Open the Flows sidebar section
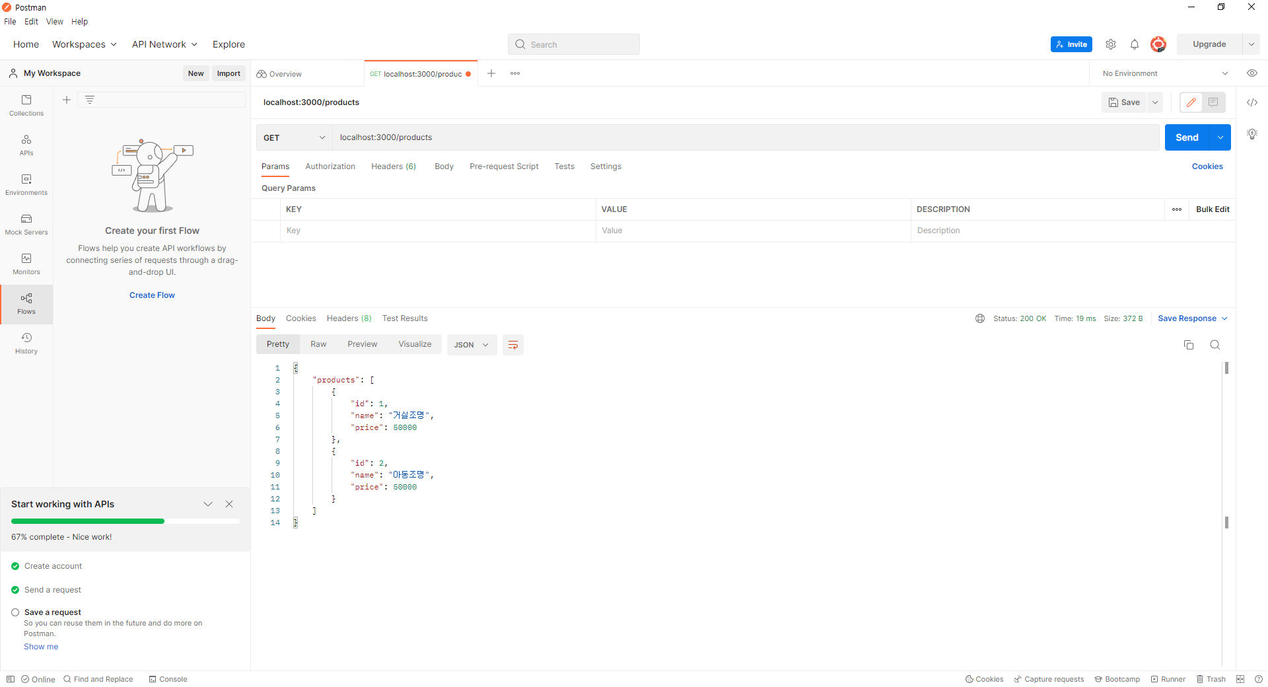This screenshot has height=687, width=1268. 26,304
